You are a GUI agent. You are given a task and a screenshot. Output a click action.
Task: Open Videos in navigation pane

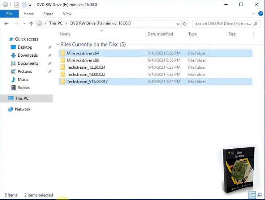(20, 88)
